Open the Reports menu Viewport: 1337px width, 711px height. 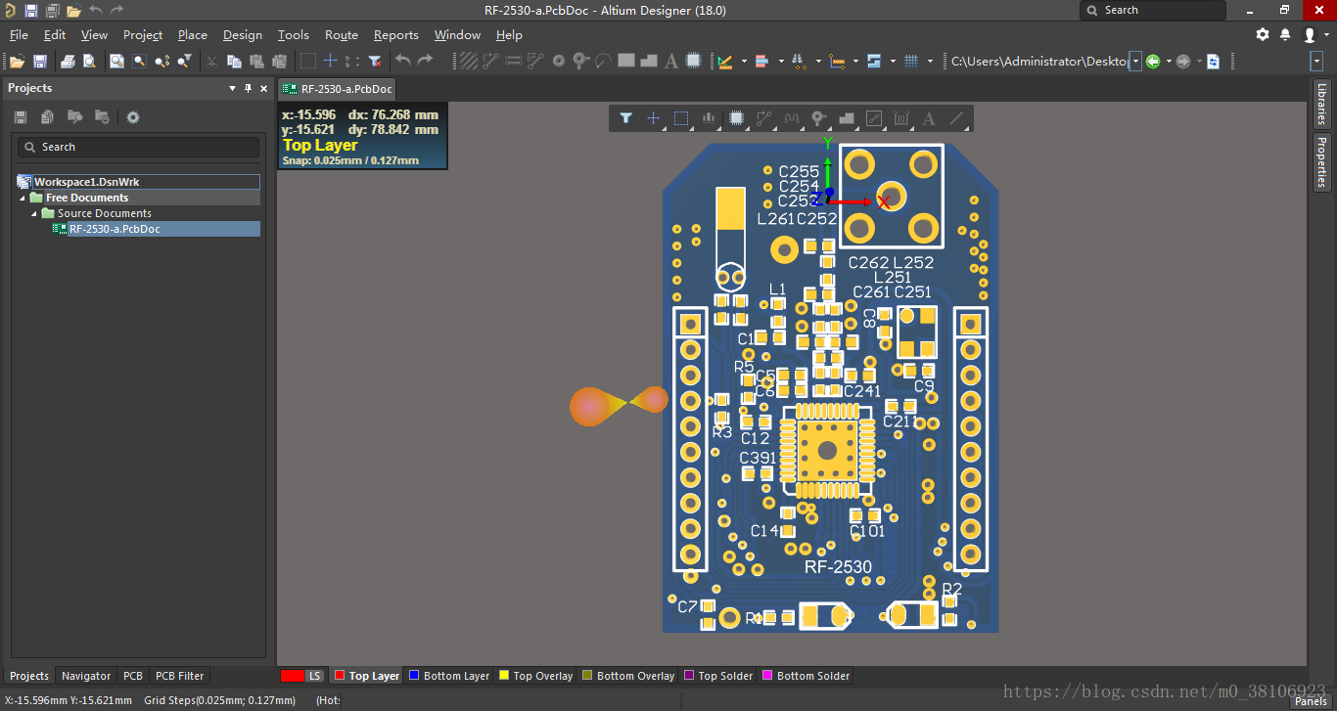tap(395, 34)
